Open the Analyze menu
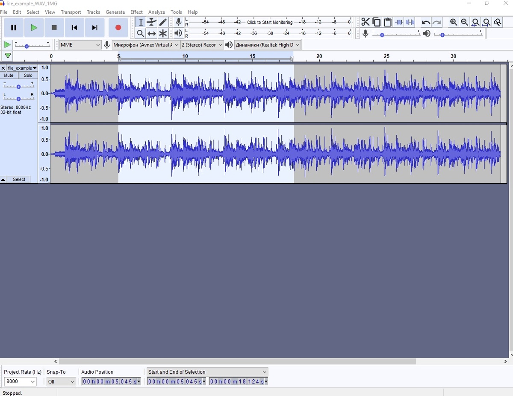Viewport: 513px width, 396px height. pyautogui.click(x=156, y=12)
